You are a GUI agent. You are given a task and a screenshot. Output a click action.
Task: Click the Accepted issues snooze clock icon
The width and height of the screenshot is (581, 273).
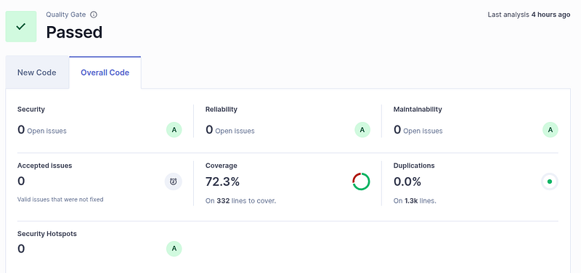[174, 182]
